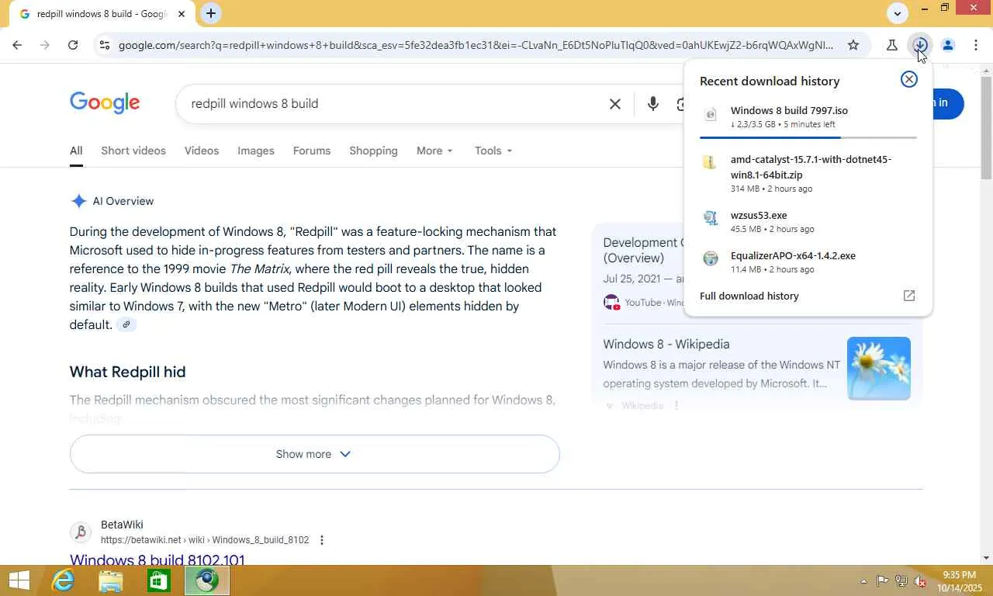The height and width of the screenshot is (596, 993).
Task: Reload the current page
Action: tap(73, 45)
